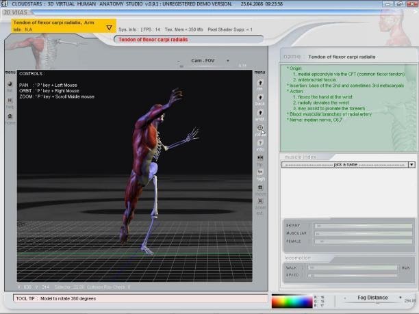Click the Female body slider

pyautogui.click(x=363, y=241)
